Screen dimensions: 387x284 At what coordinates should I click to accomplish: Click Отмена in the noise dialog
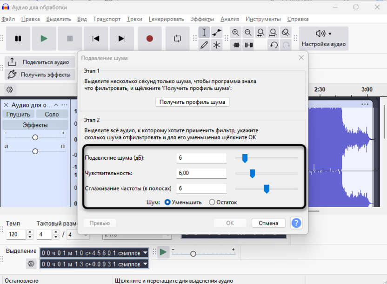(x=268, y=223)
